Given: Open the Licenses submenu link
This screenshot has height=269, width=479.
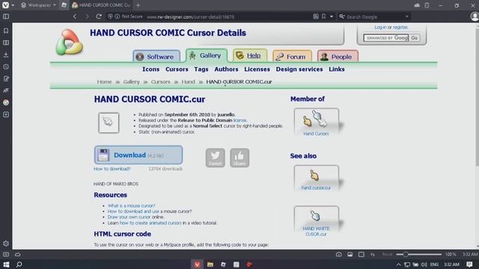Looking at the screenshot, I should pyautogui.click(x=257, y=69).
